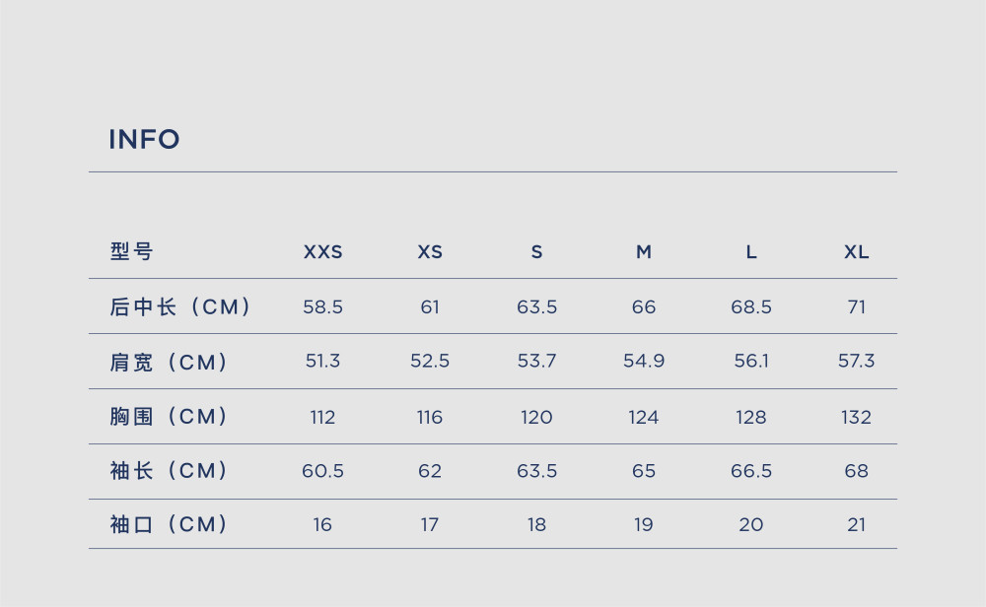Select the 胸围 (CM) row label
986x607 pixels.
pos(169,416)
